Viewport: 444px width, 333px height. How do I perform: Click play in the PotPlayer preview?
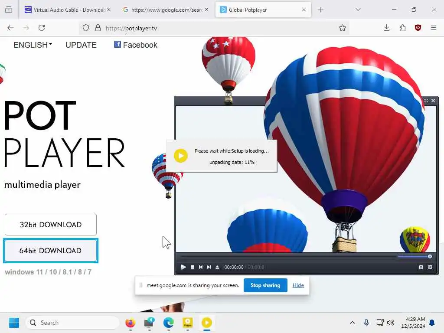click(x=183, y=267)
